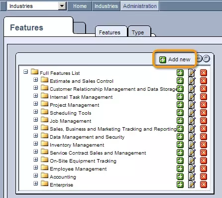Edit the Accounting entry
The image size is (222, 198).
point(192,177)
